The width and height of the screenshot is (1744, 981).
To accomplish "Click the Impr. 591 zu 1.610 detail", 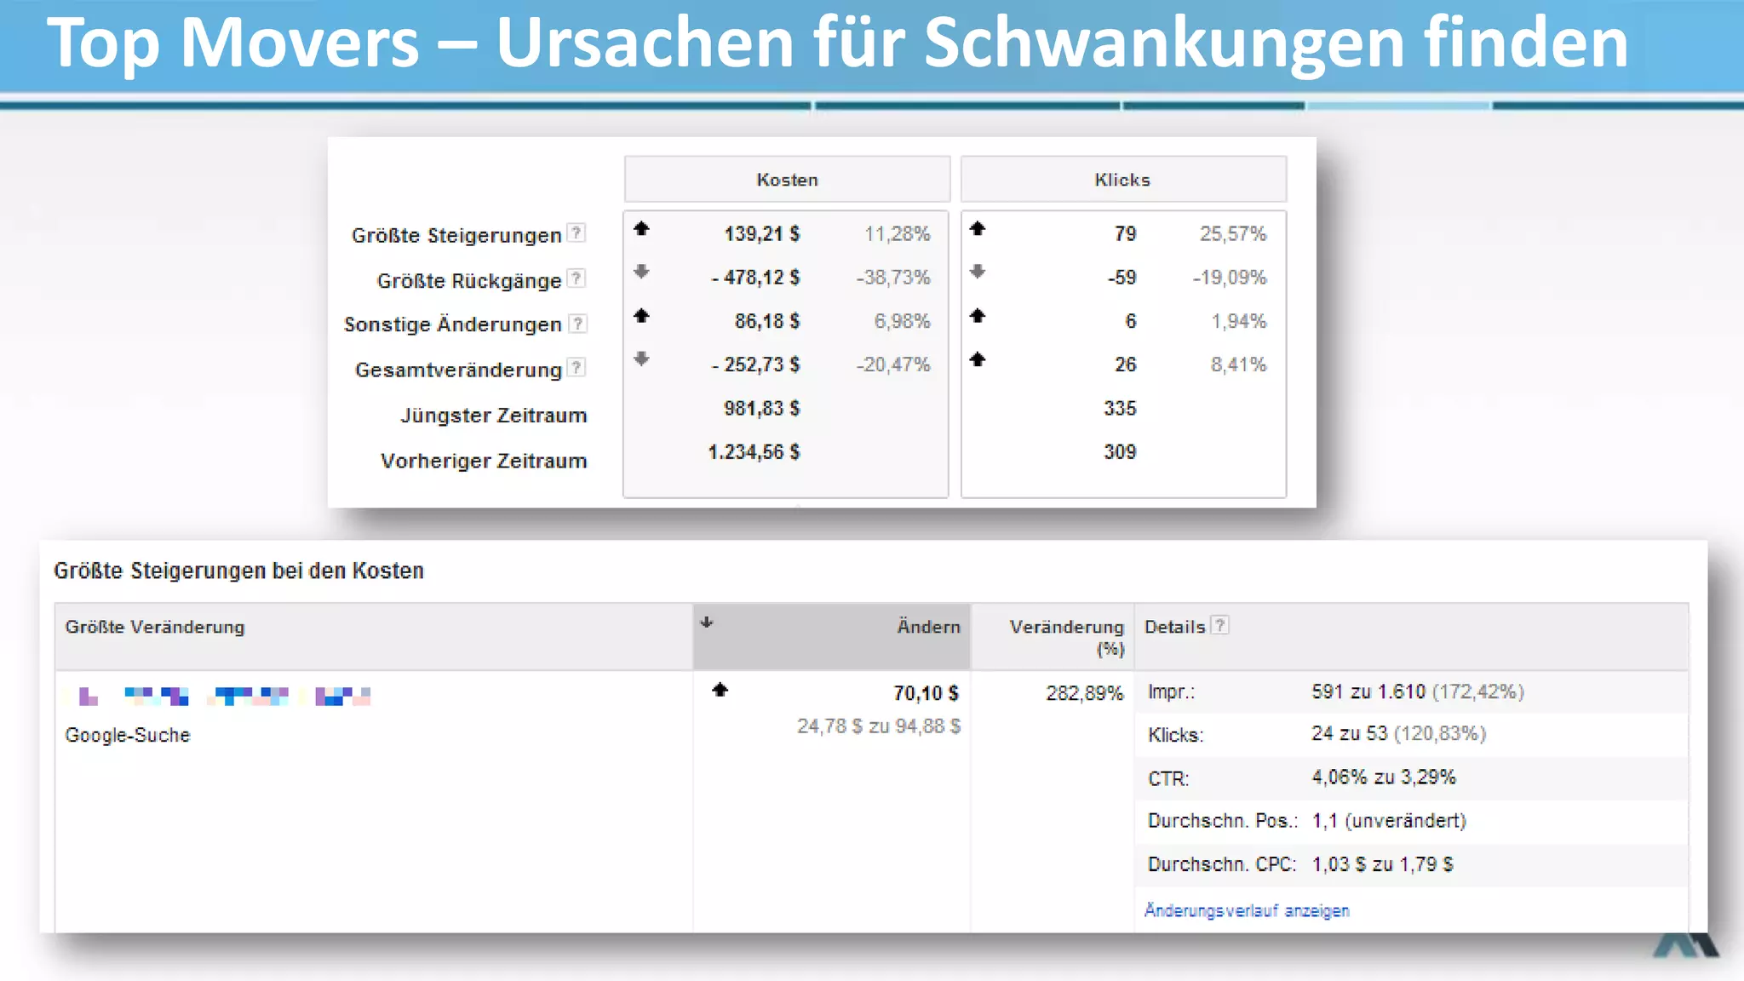I will (x=1411, y=691).
